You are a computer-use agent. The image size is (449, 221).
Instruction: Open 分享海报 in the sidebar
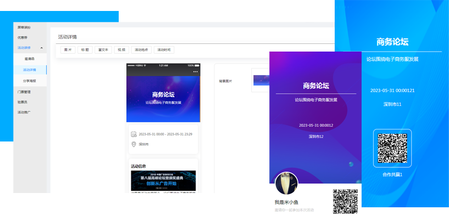point(30,81)
